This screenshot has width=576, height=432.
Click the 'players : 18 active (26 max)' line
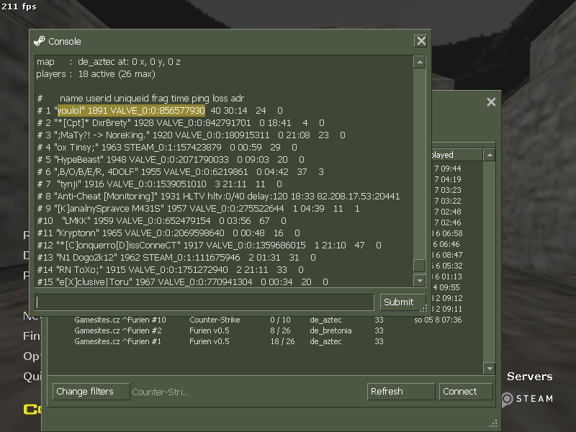[x=96, y=74]
